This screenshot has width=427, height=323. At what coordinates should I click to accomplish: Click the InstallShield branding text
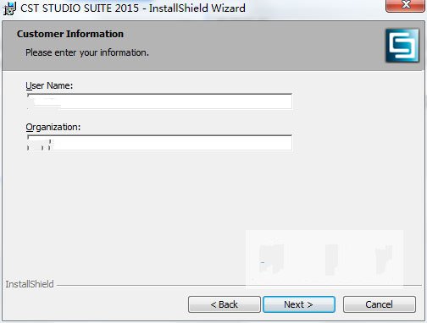pyautogui.click(x=30, y=284)
